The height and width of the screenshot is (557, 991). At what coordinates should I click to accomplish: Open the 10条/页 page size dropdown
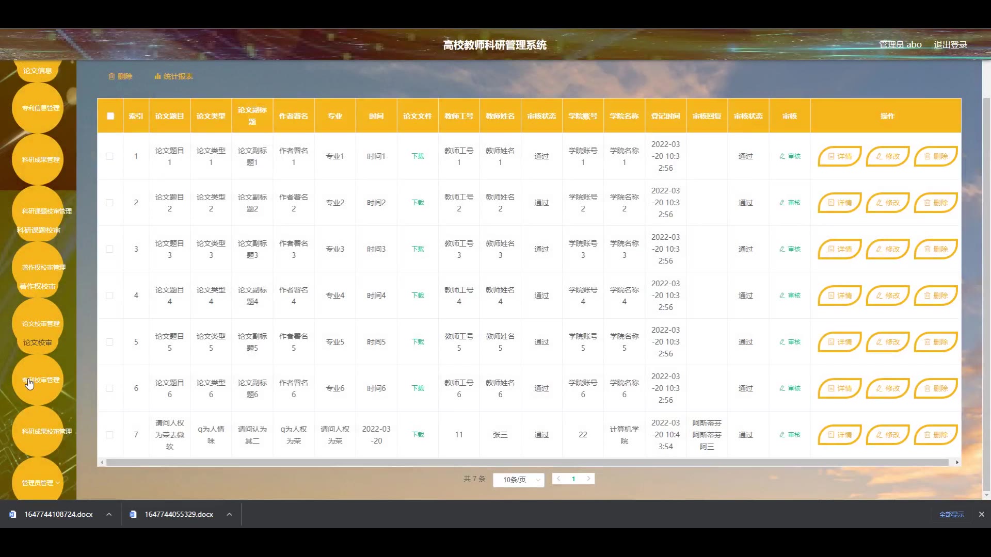coord(518,480)
